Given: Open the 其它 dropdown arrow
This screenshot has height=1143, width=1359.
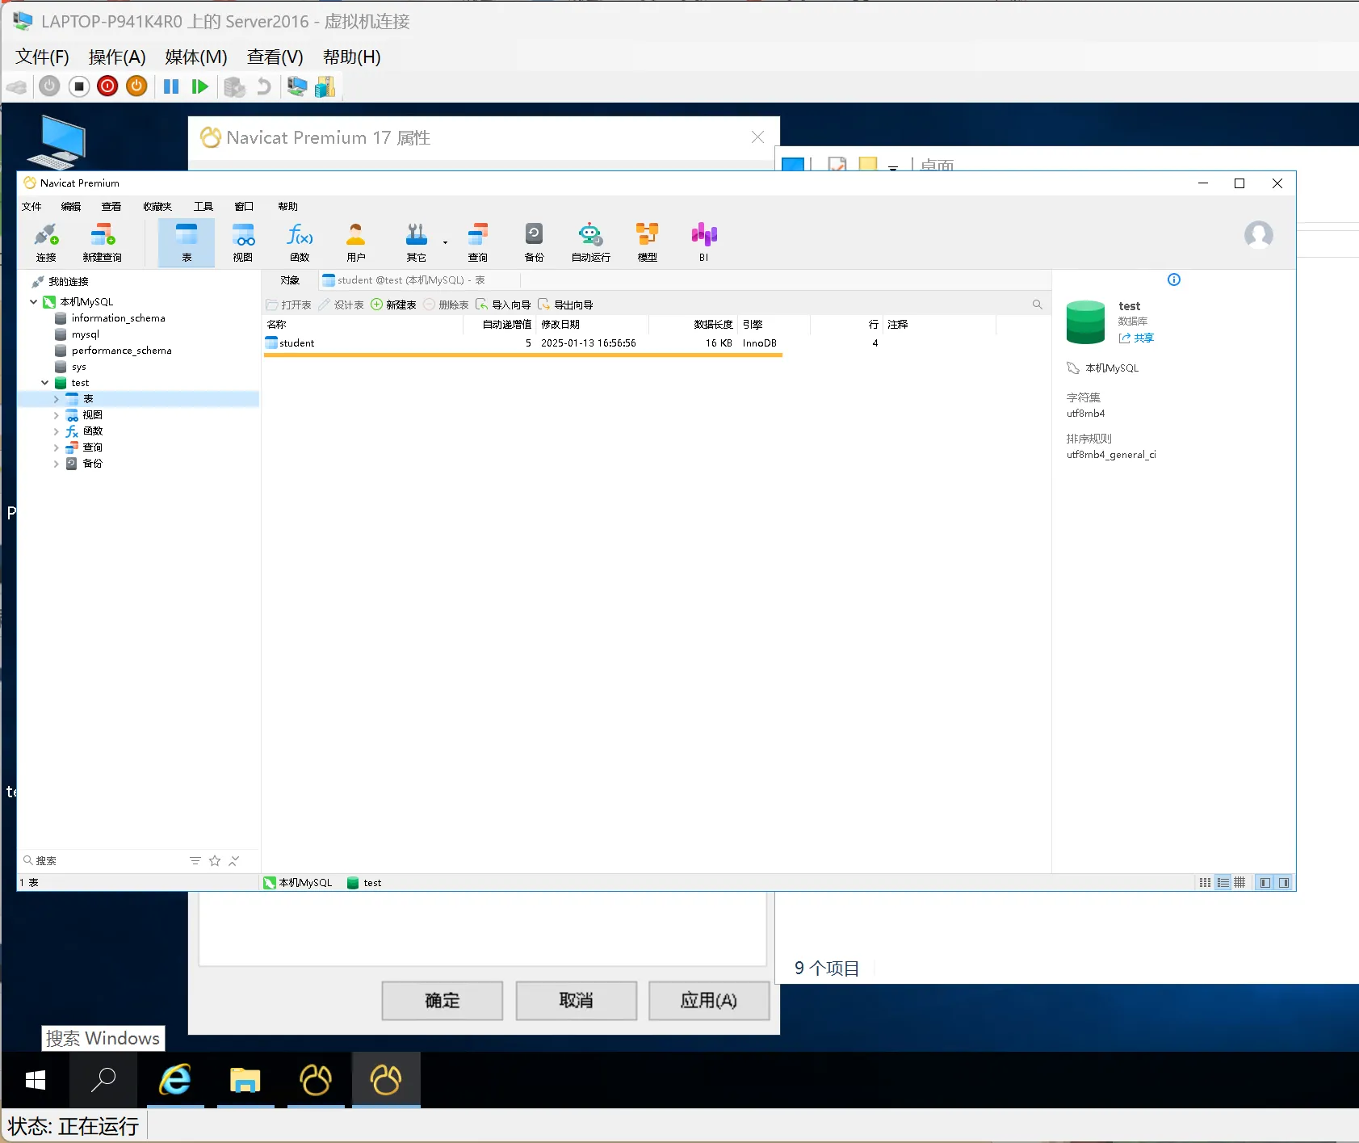Looking at the screenshot, I should [x=445, y=242].
